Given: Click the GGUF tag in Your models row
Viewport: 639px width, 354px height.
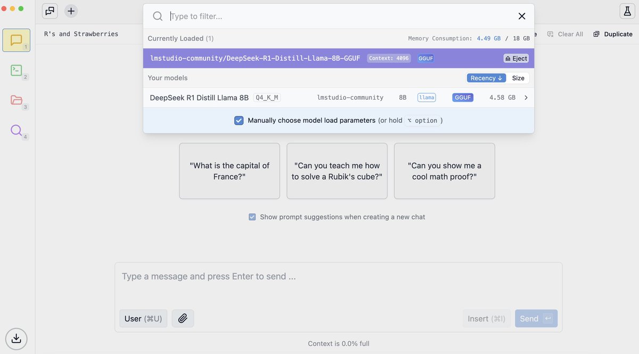Looking at the screenshot, I should 463,98.
